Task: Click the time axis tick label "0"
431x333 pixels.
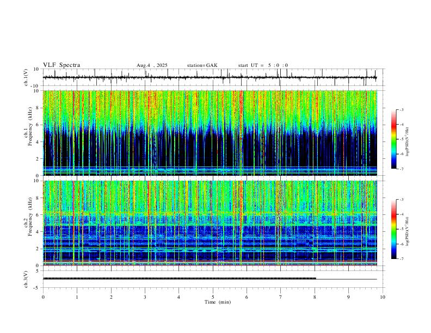Action: (43, 297)
